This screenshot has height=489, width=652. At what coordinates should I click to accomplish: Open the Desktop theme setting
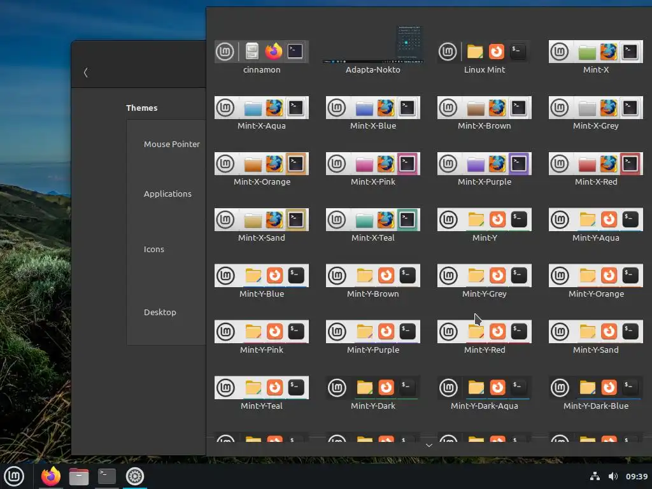click(160, 312)
